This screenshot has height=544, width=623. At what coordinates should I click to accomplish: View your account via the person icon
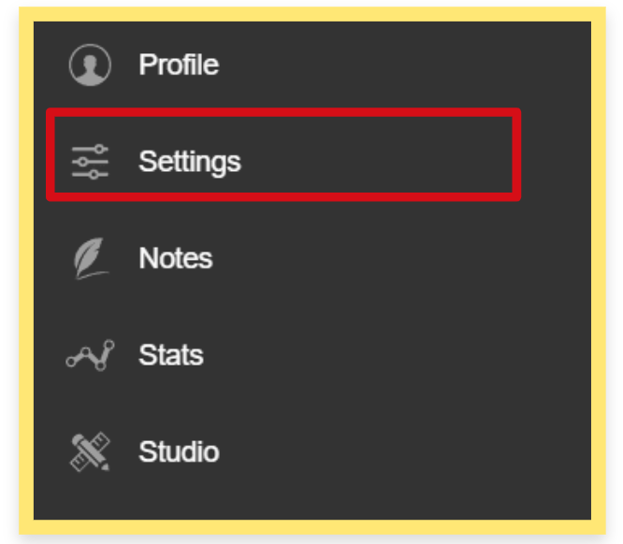coord(91,65)
